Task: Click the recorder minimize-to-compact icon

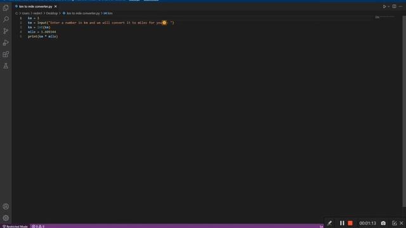Action: click(x=394, y=223)
